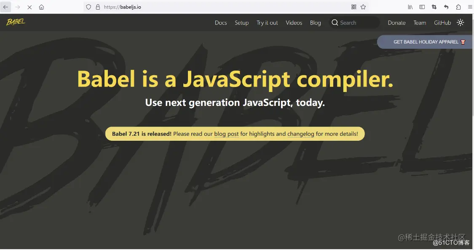Click the screenshot crop icon in toolbar
Viewport: 474px width, 250px height.
[434, 7]
